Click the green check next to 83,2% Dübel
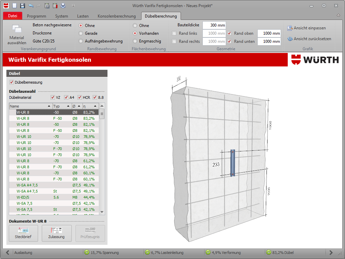Viewport: 345px width, 259px height. tap(269, 252)
